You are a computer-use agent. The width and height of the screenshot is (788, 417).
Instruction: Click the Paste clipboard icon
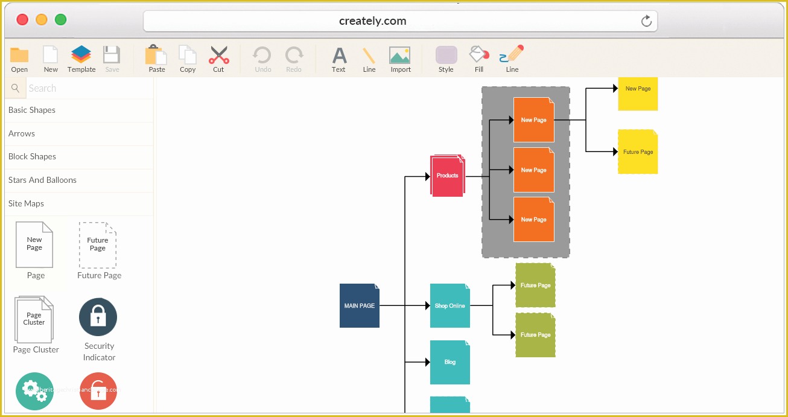[x=156, y=55]
